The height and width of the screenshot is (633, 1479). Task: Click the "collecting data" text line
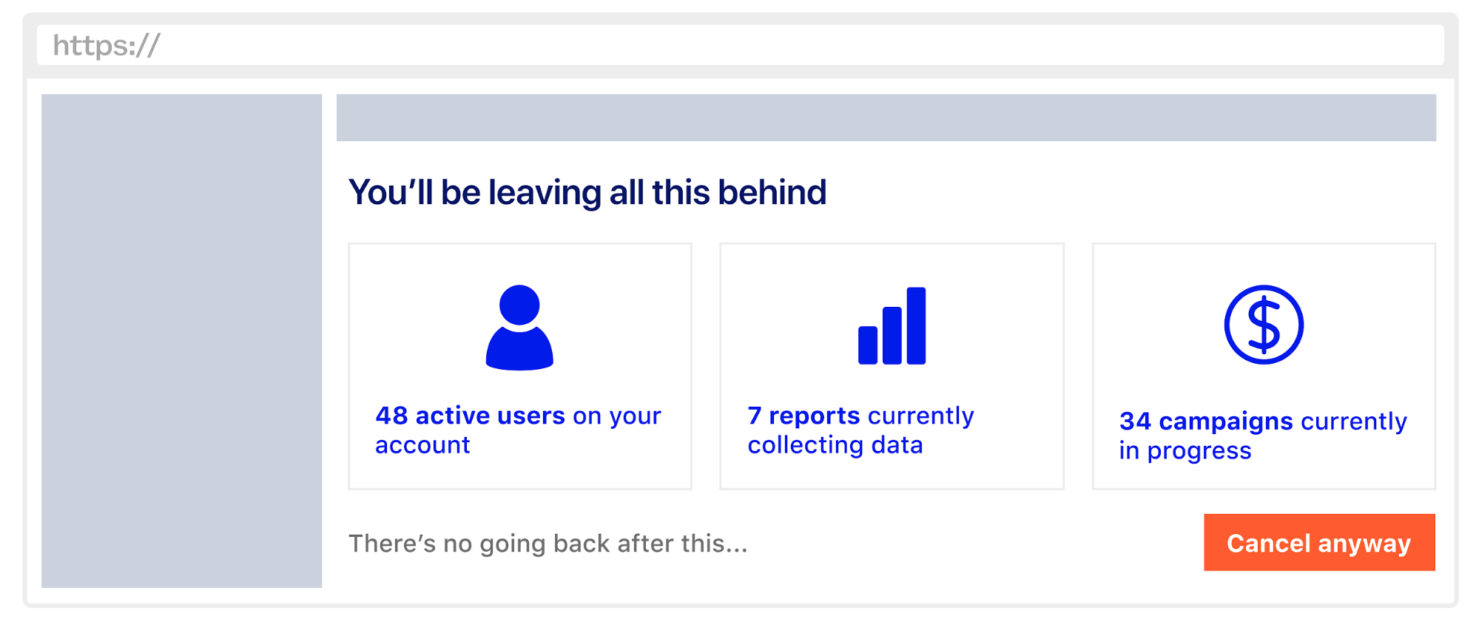835,445
